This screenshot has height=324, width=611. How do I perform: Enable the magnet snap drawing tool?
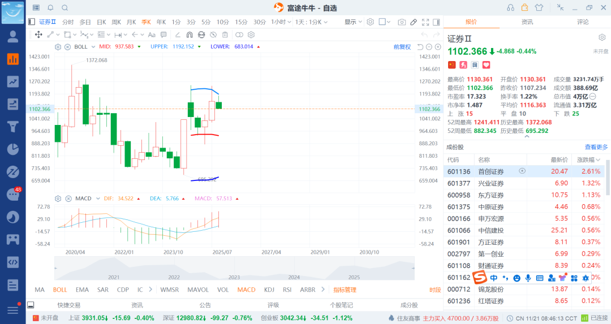190,34
